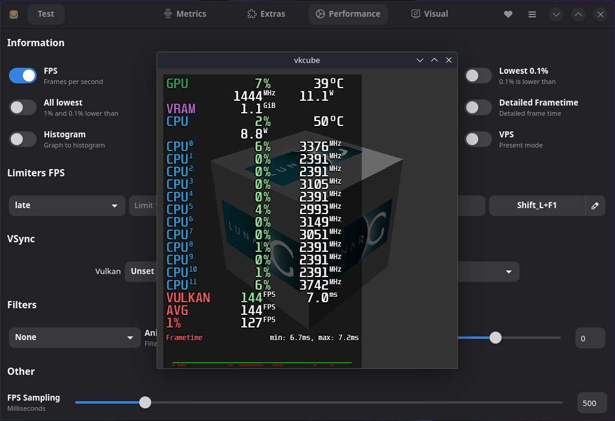Click the heart donate icon
The image size is (615, 421).
(x=508, y=14)
